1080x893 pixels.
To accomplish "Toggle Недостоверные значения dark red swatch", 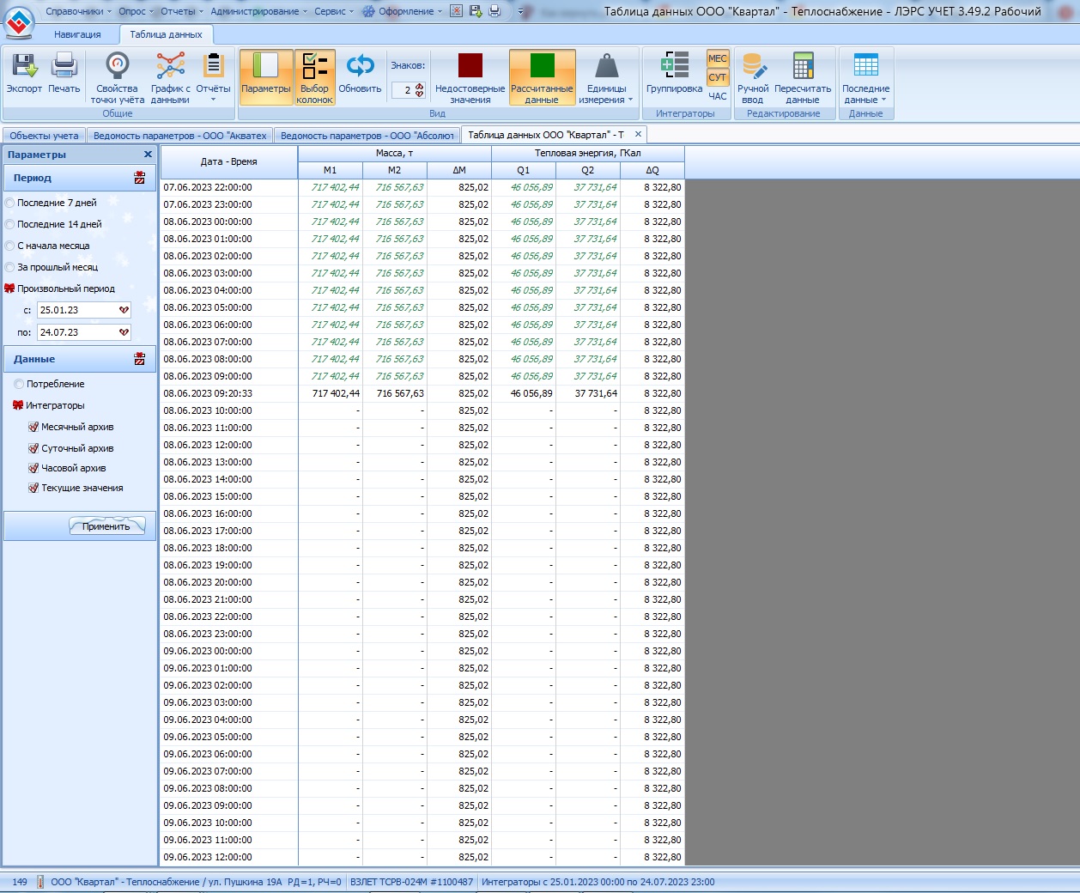I will (470, 66).
